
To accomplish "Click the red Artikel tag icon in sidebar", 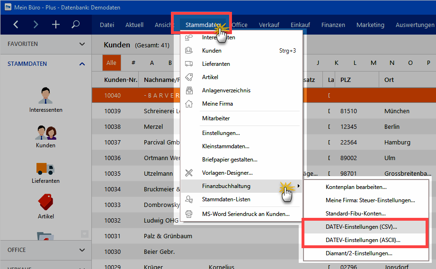I will click(45, 202).
